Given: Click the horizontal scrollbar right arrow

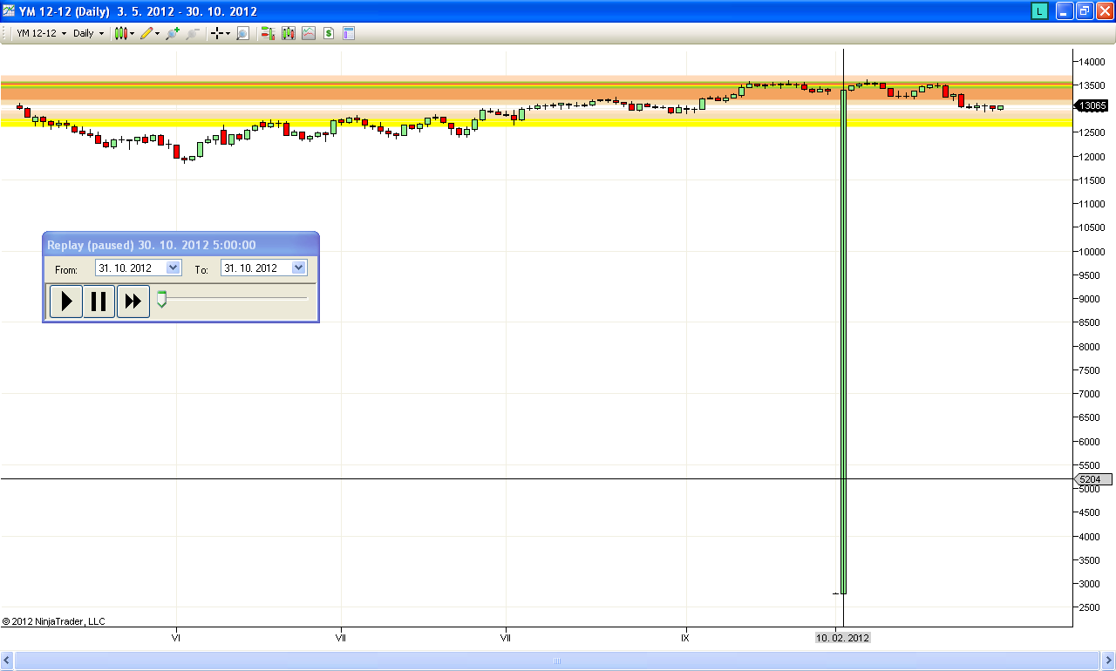Looking at the screenshot, I should click(x=1108, y=661).
